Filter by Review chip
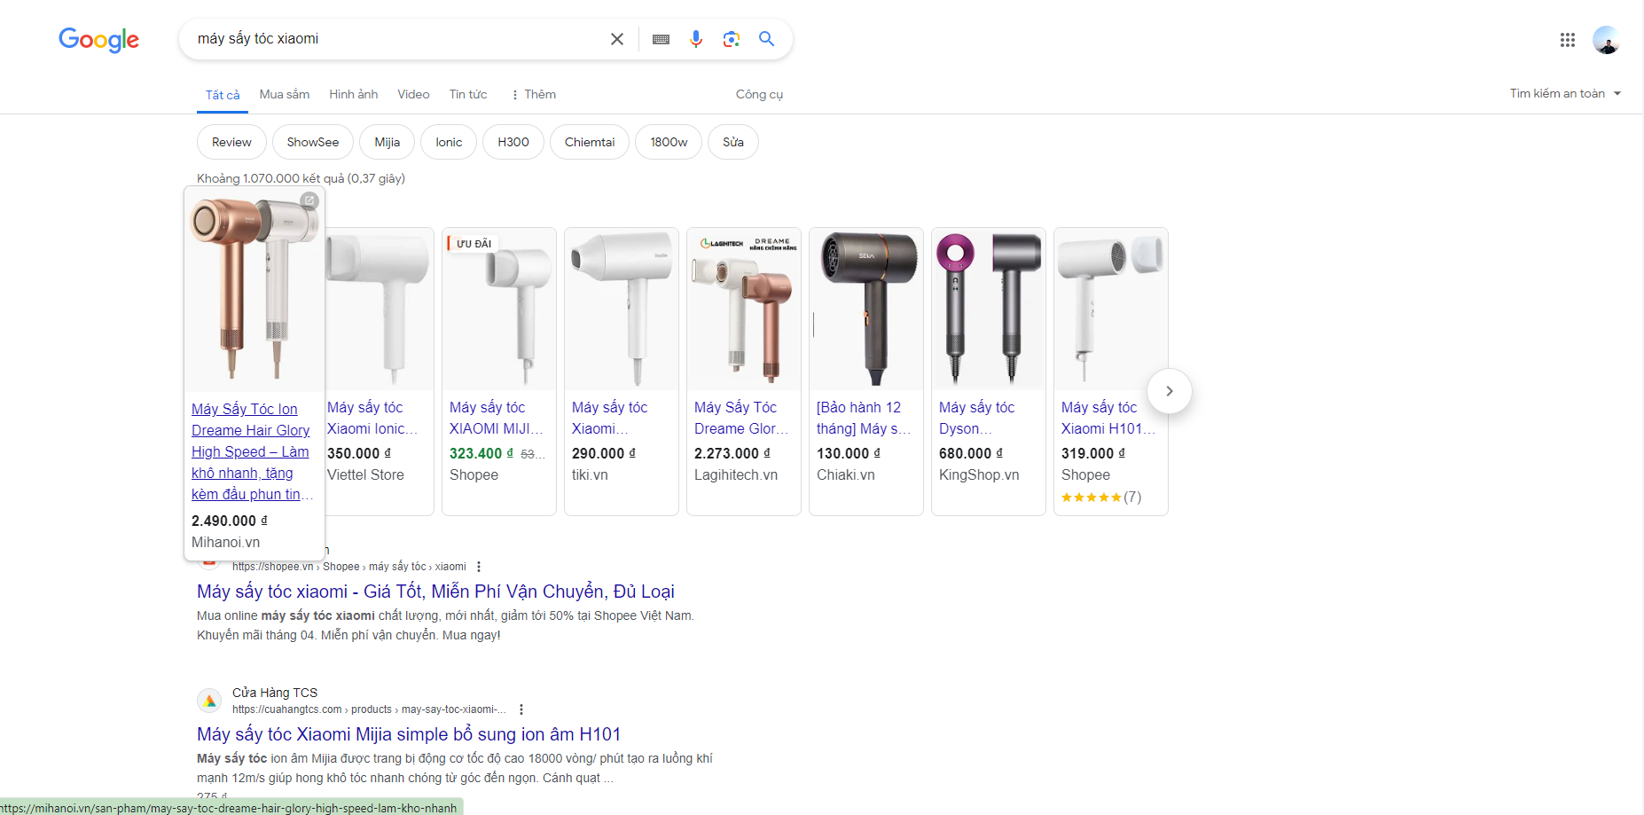The image size is (1644, 815). click(231, 142)
